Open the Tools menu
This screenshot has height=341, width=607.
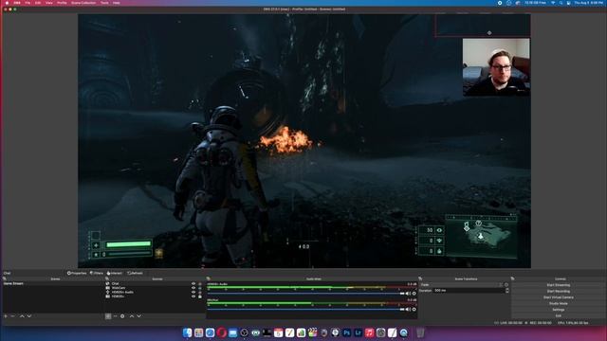(104, 3)
